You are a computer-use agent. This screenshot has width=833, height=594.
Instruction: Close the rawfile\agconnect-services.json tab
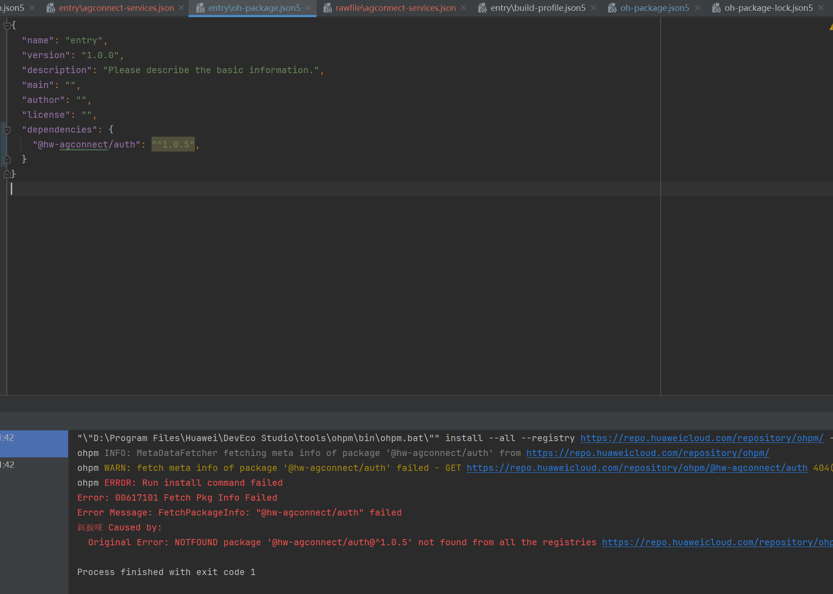pos(464,8)
